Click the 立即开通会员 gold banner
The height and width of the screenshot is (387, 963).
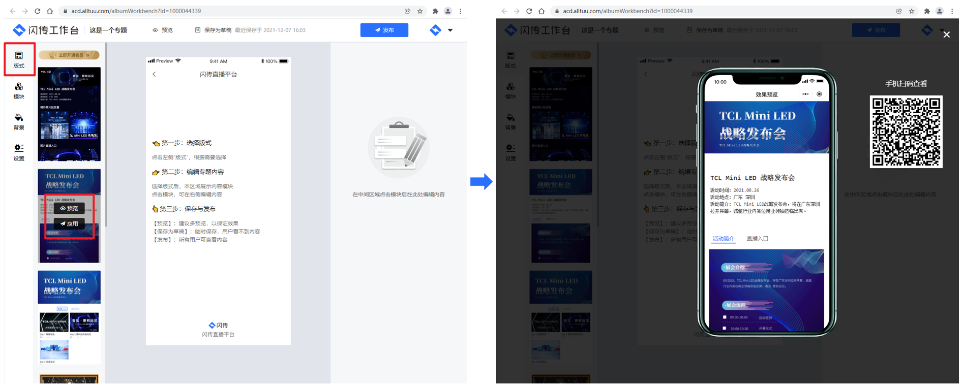[69, 55]
